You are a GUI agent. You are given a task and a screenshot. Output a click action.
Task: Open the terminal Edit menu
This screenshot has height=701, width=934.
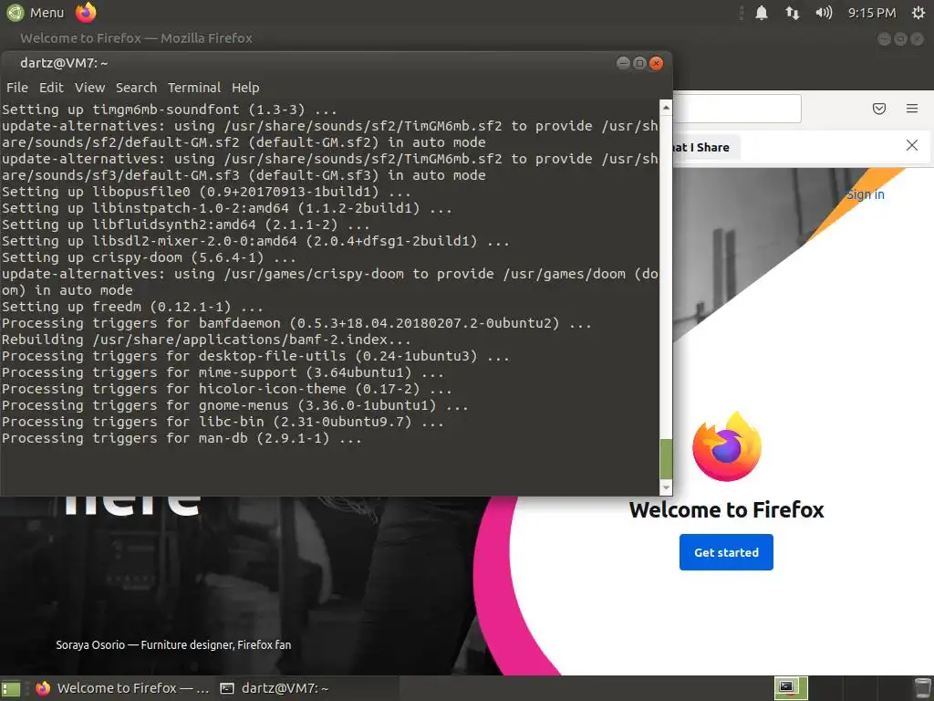[51, 88]
